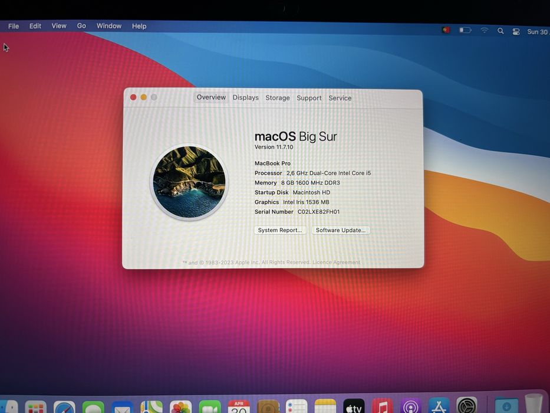Switch to the Service tab
The height and width of the screenshot is (413, 550).
click(x=340, y=98)
